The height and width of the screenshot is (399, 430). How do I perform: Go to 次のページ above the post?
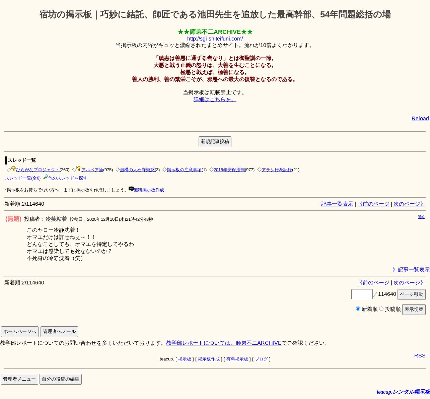410,204
